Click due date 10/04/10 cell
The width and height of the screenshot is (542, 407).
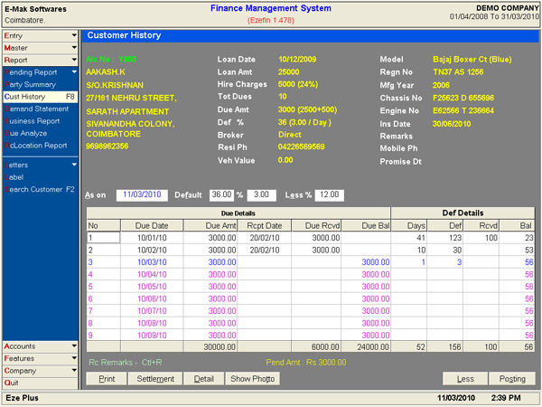152,274
